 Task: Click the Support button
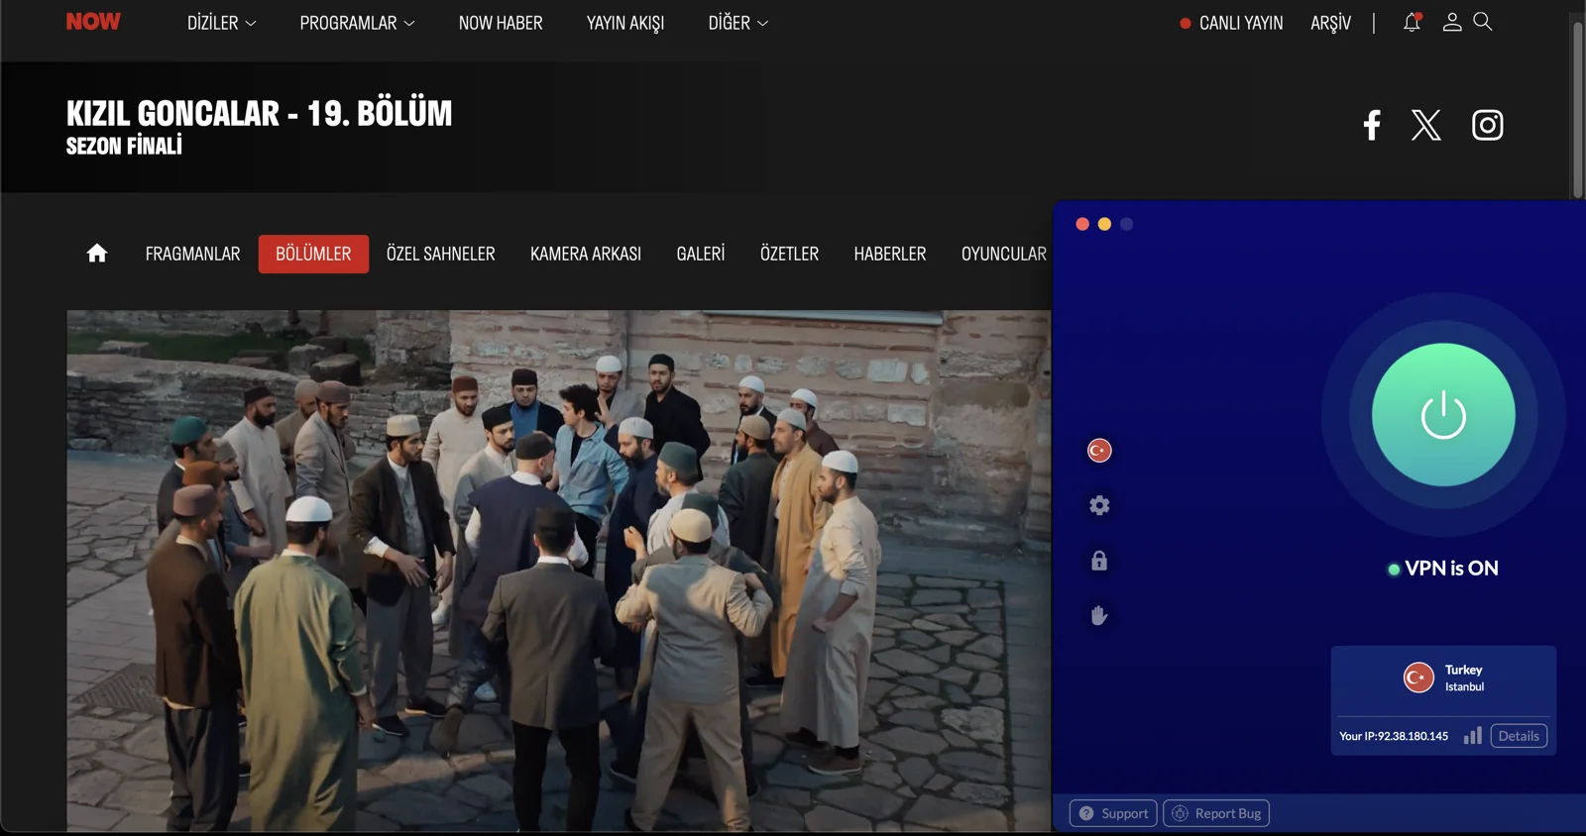1113,813
